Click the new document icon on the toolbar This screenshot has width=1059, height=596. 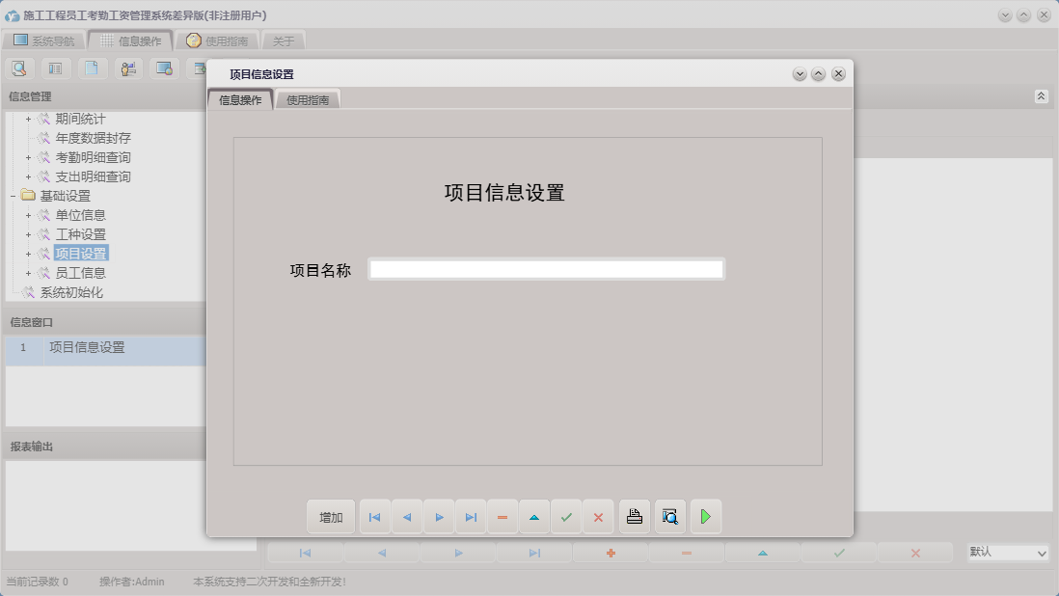tap(92, 68)
